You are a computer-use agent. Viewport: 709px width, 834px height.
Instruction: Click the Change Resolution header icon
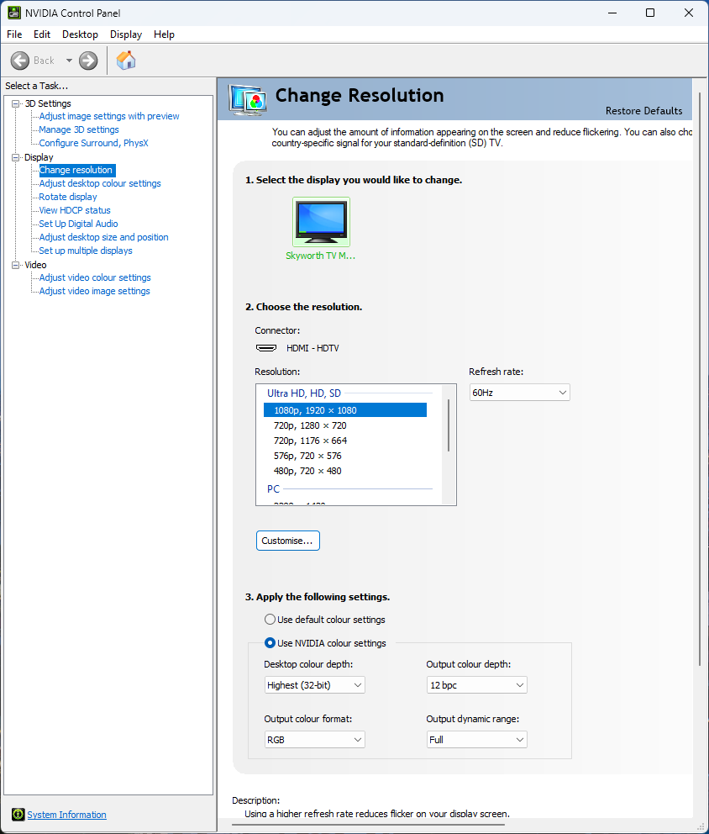248,100
